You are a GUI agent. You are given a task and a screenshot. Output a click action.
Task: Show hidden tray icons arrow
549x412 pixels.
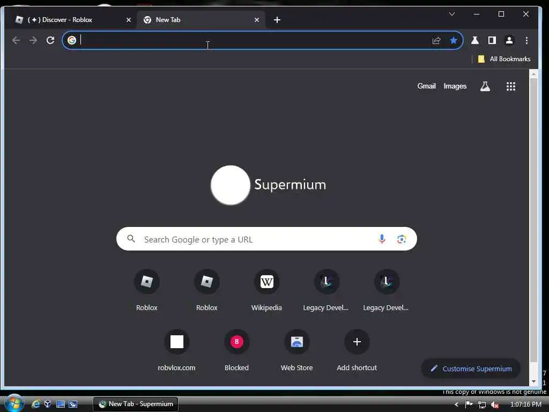coord(456,404)
